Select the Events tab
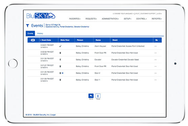The height and width of the screenshot is (126, 188). 30,33
